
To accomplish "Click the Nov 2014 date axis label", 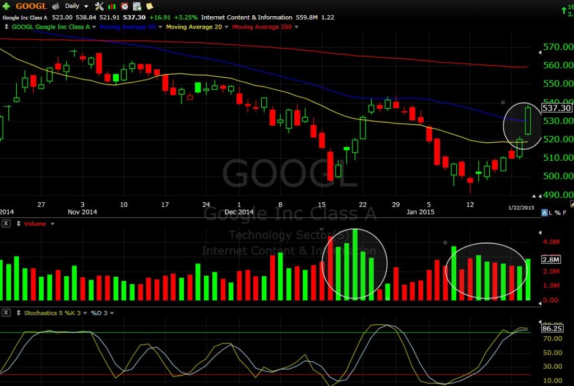I will [82, 212].
